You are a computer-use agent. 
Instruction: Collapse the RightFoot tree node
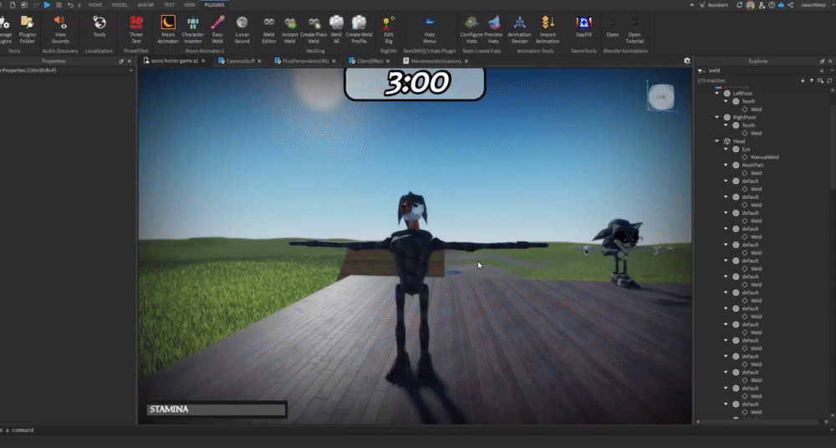point(717,117)
